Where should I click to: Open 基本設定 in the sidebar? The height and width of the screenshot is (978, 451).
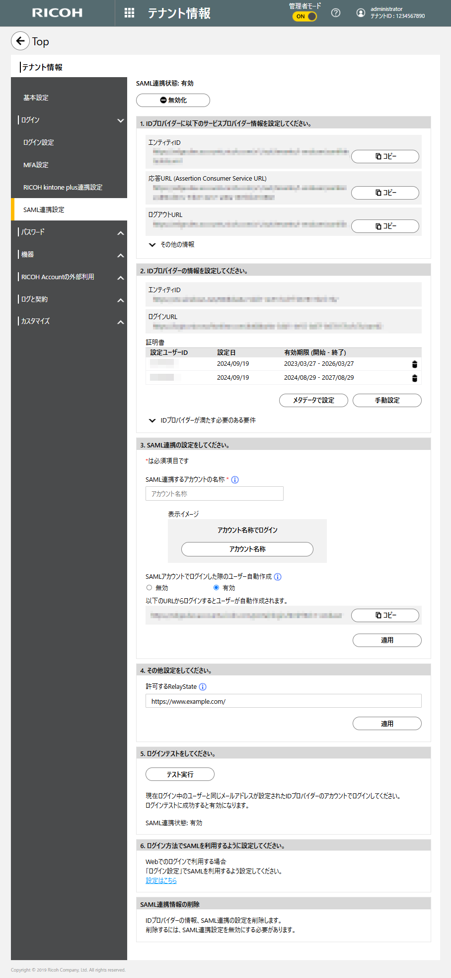[x=69, y=98]
